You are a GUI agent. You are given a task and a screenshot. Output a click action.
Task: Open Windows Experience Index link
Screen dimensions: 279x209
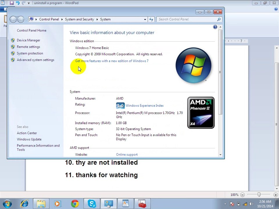click(x=145, y=106)
